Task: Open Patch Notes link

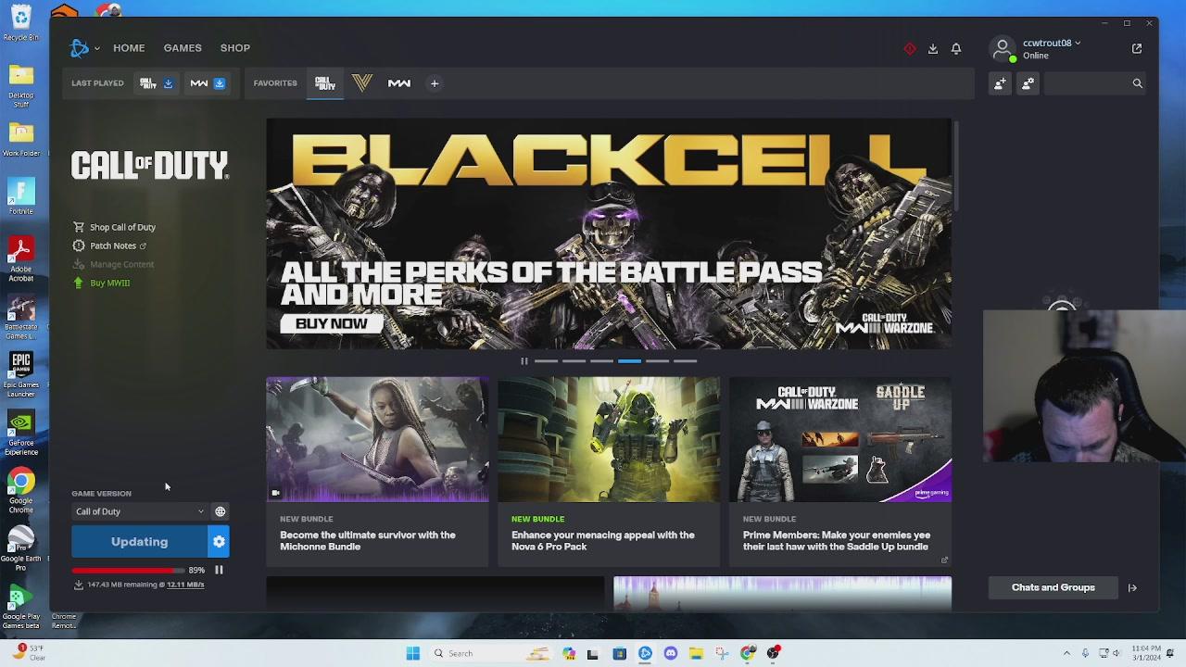Action: (113, 245)
